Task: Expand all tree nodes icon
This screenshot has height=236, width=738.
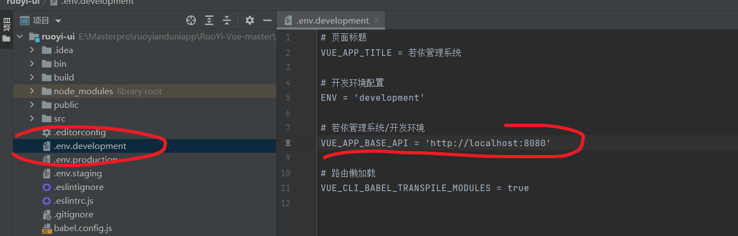Action: pyautogui.click(x=209, y=20)
